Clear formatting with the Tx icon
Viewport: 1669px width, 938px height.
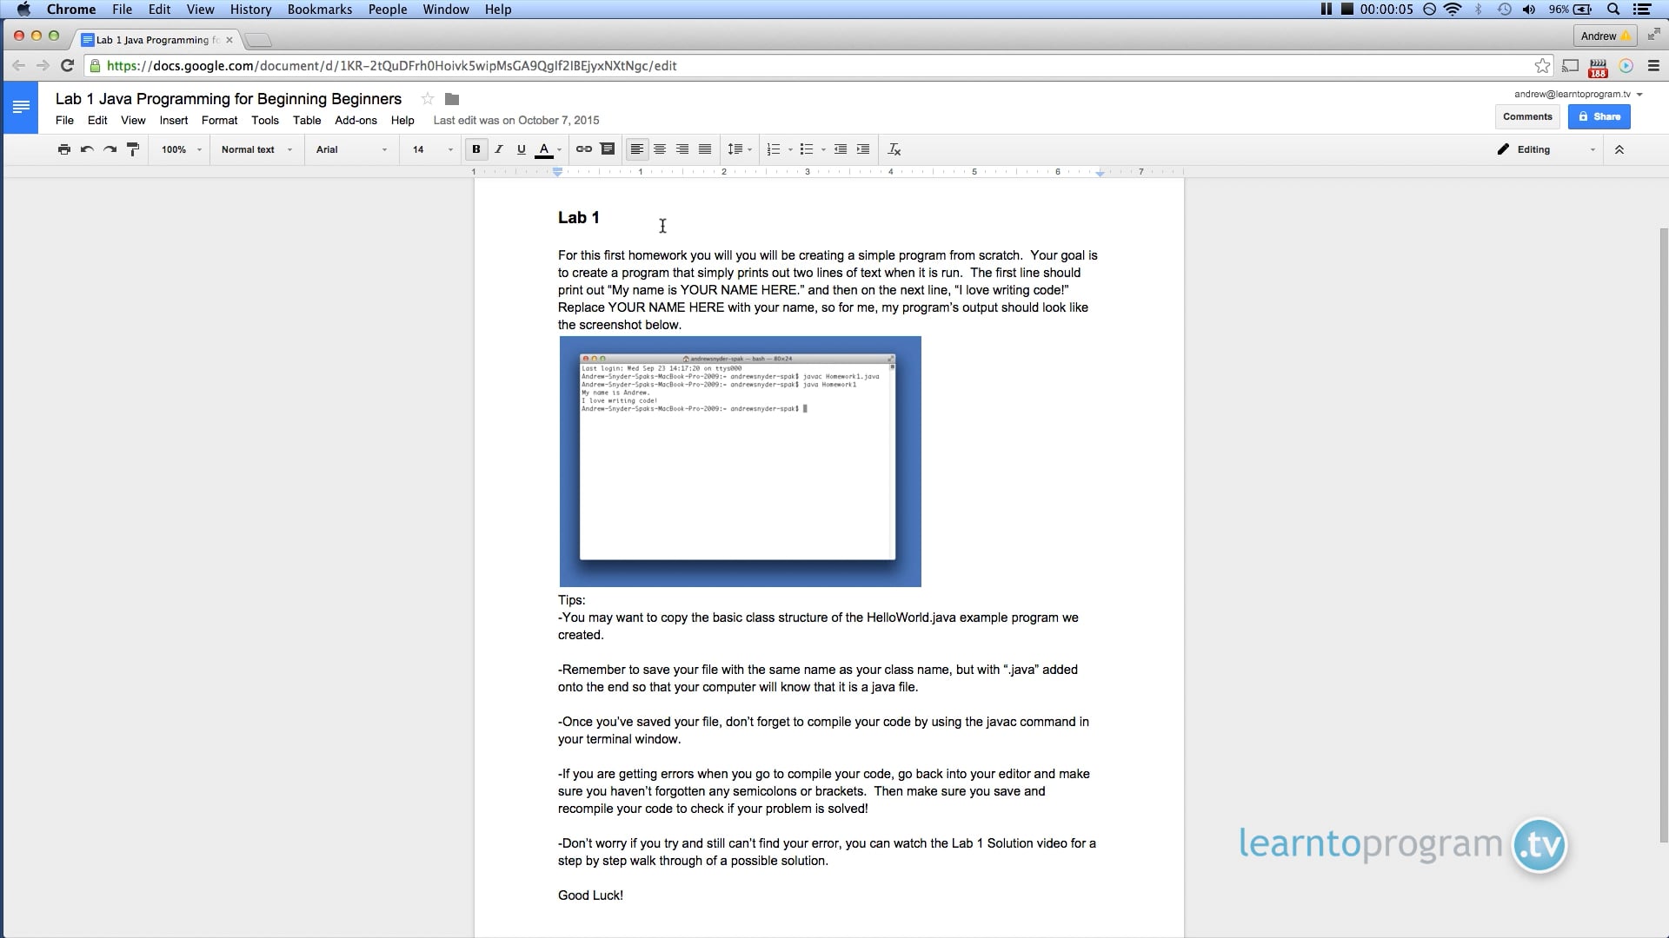coord(894,149)
